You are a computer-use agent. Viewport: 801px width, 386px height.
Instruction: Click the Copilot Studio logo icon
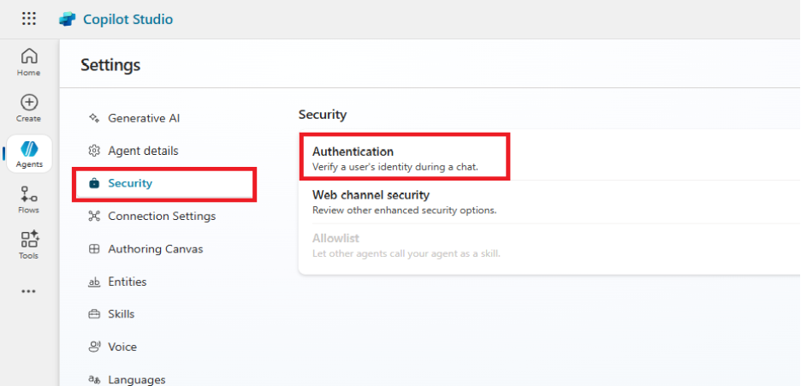(68, 19)
